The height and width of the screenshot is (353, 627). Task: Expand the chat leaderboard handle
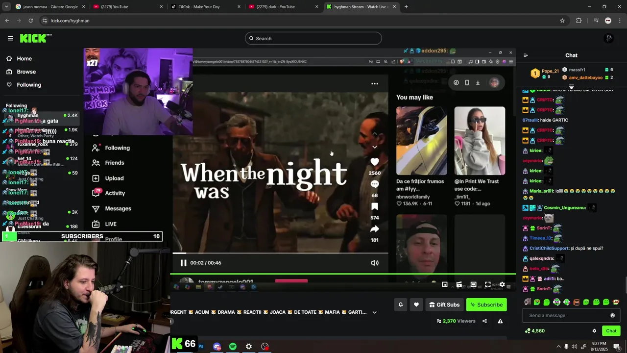(571, 86)
